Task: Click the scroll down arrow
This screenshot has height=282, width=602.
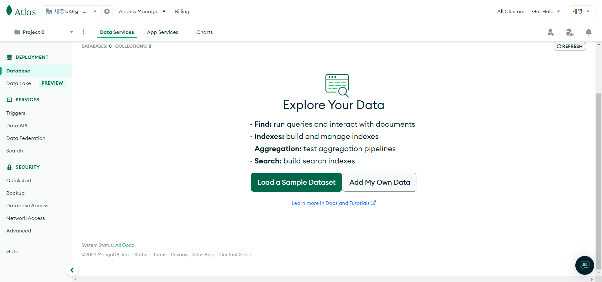Action: (599, 272)
